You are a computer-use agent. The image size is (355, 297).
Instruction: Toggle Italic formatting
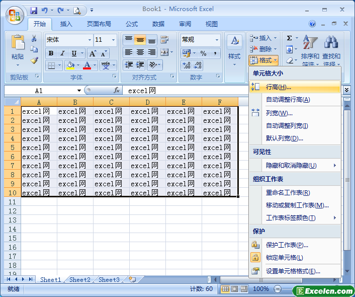pyautogui.click(x=62, y=53)
